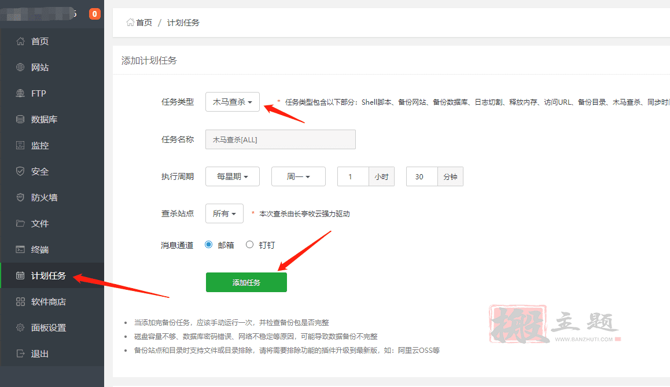Open 数据库 sidebar menu item

pos(52,119)
